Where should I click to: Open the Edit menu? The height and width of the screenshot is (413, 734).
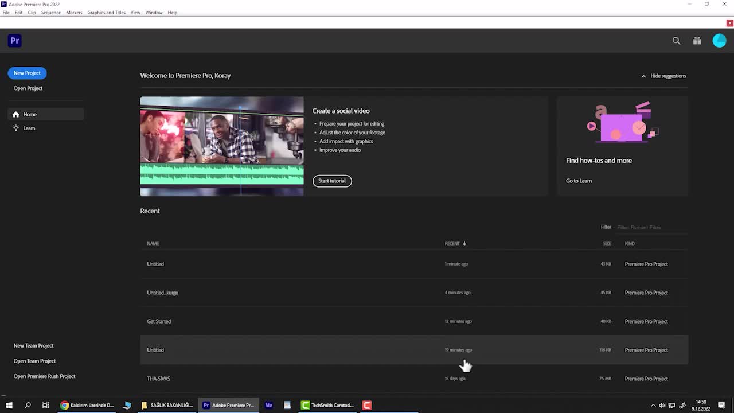19,12
